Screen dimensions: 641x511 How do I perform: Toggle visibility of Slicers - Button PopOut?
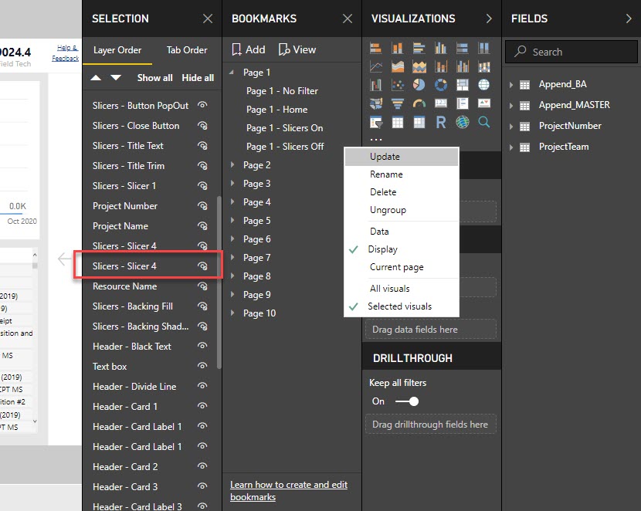tap(202, 105)
